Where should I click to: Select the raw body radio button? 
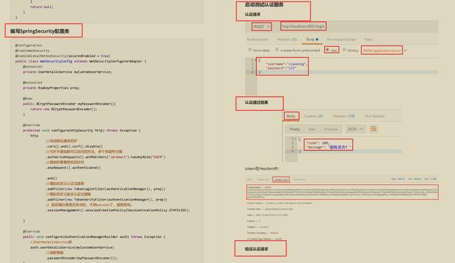327,50
